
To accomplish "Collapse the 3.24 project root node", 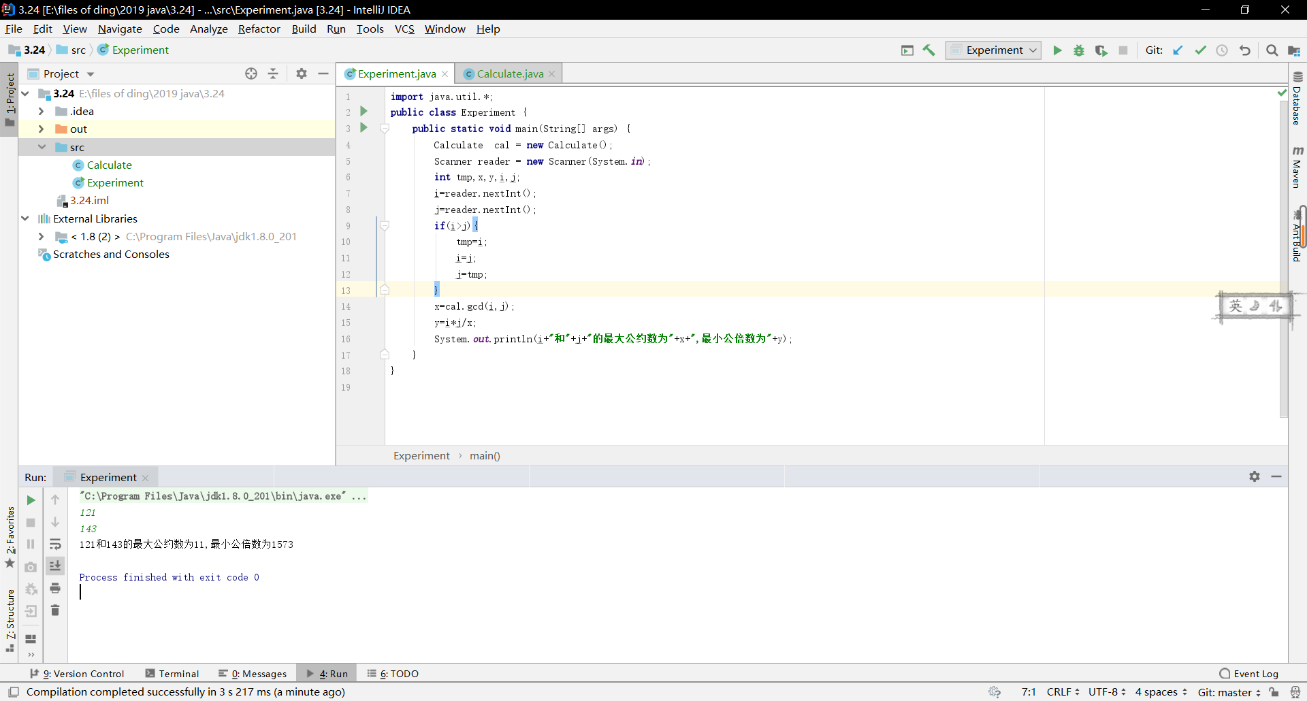I will click(x=25, y=93).
